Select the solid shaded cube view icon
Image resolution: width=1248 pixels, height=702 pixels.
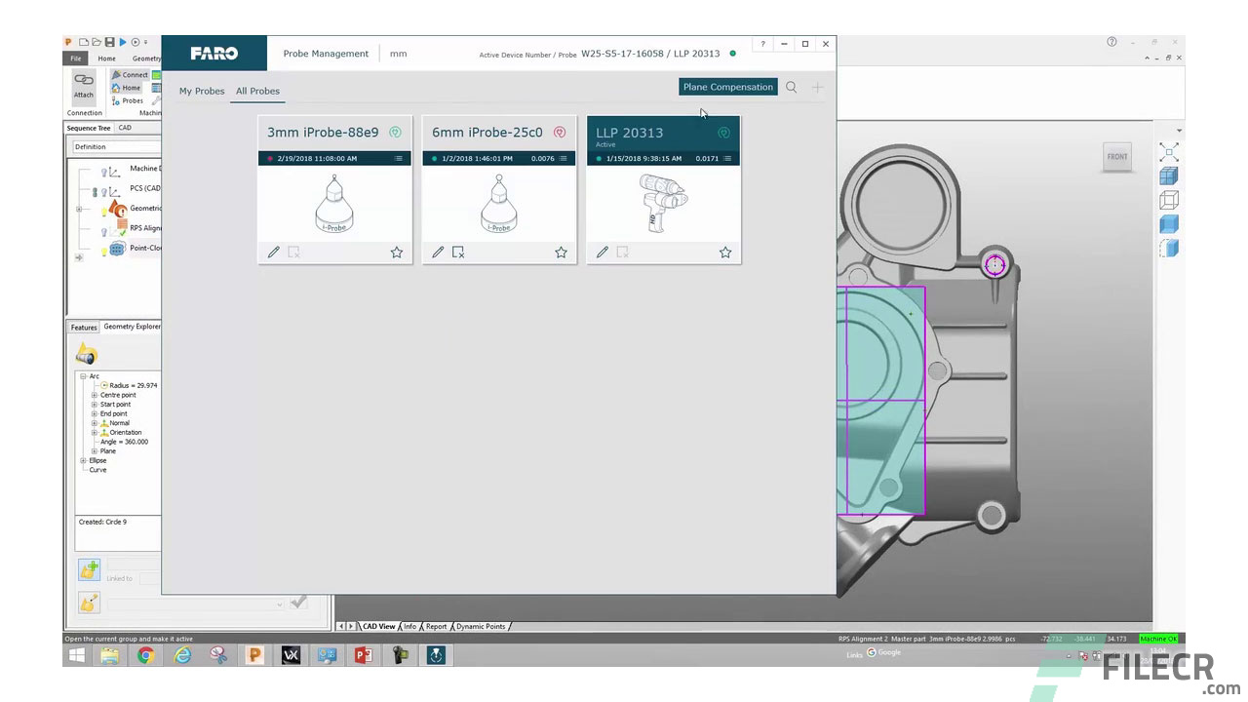(1169, 225)
